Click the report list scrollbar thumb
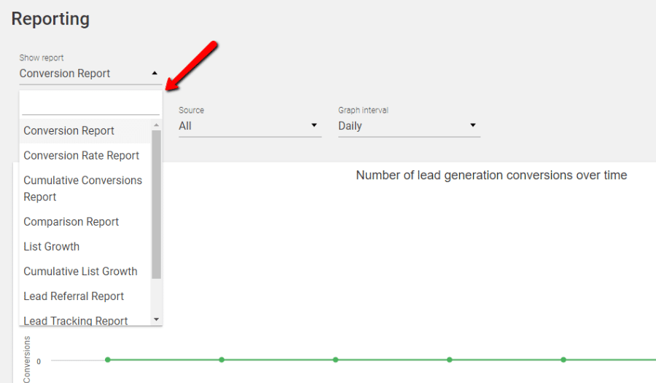This screenshot has height=383, width=656. pyautogui.click(x=157, y=205)
